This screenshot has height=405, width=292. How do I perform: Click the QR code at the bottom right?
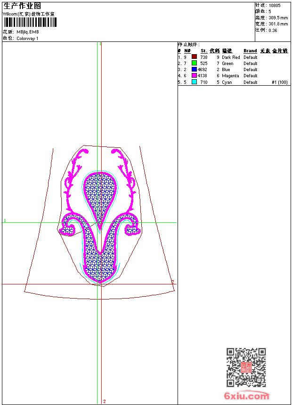point(246,367)
